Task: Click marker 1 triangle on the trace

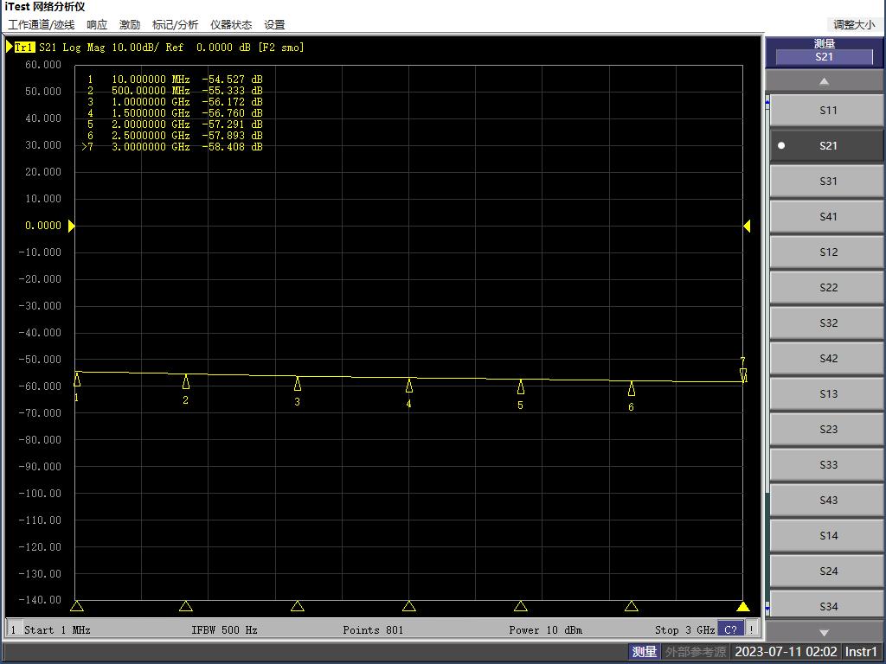Action: coord(77,379)
